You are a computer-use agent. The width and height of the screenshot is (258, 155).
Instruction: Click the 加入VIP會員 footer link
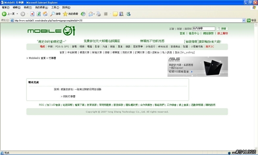click(x=53, y=105)
